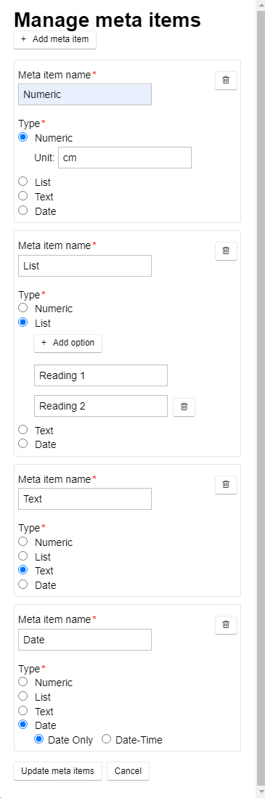The width and height of the screenshot is (265, 798).
Task: Edit the meta item name field Numeric
Action: [x=85, y=94]
